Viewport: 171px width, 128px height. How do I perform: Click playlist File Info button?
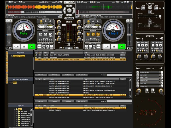[41, 75]
